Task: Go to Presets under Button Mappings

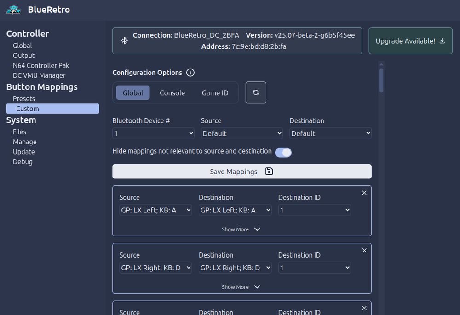Action: click(24, 98)
